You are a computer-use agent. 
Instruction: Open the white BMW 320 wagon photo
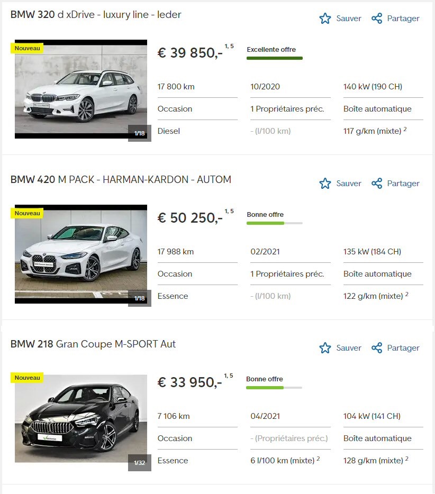(x=80, y=89)
